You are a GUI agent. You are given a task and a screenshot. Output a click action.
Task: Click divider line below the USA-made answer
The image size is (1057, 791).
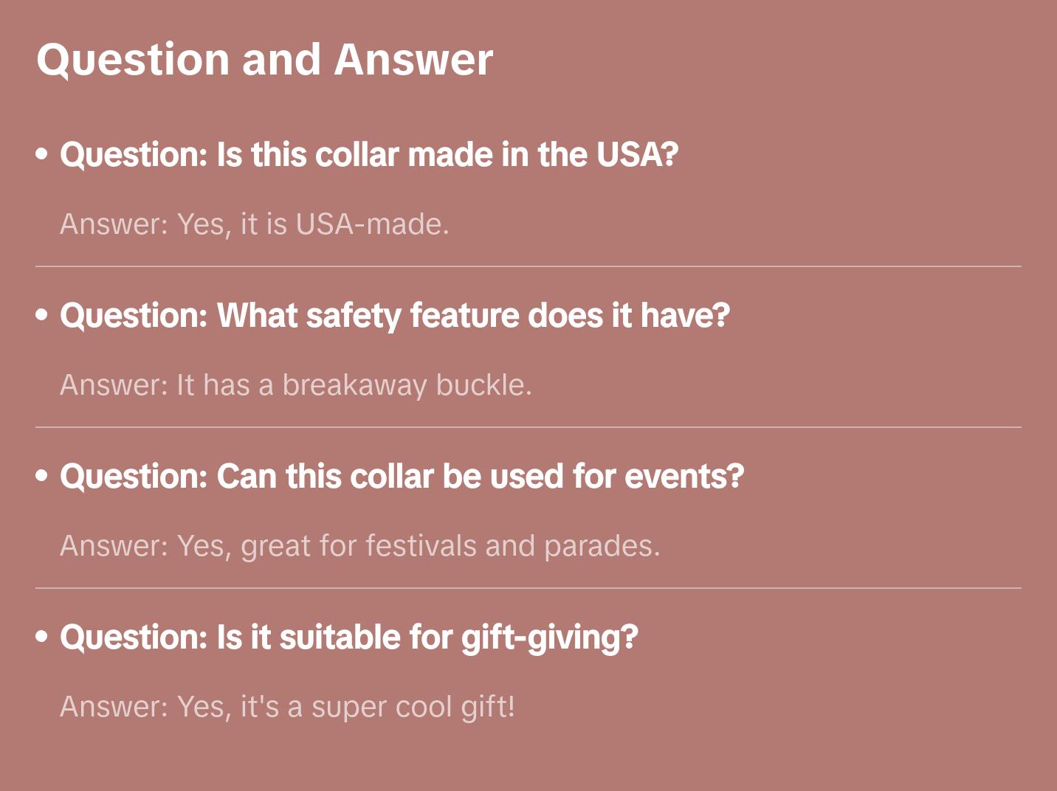coord(528,266)
